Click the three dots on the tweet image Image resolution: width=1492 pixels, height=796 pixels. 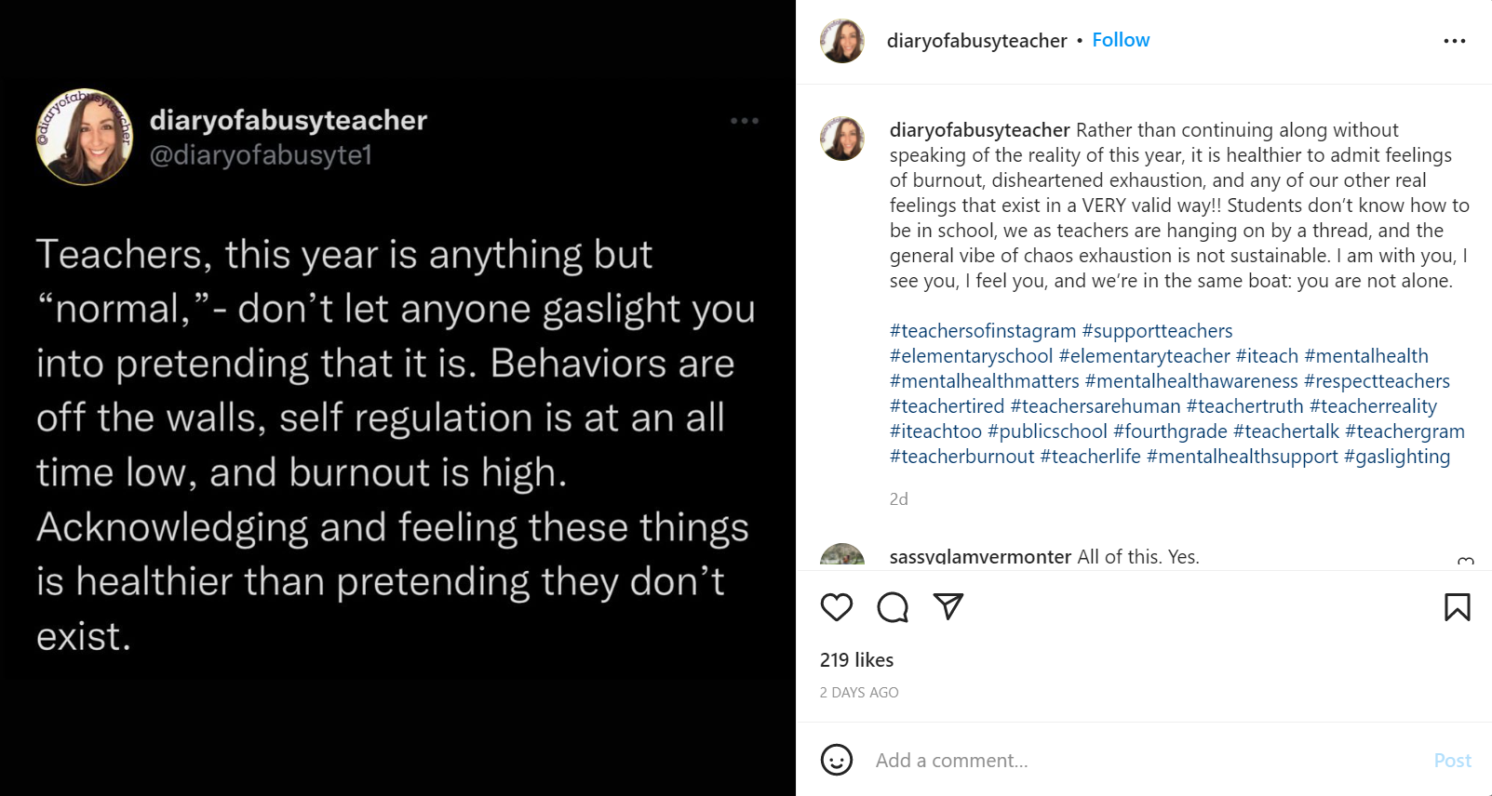[x=745, y=121]
